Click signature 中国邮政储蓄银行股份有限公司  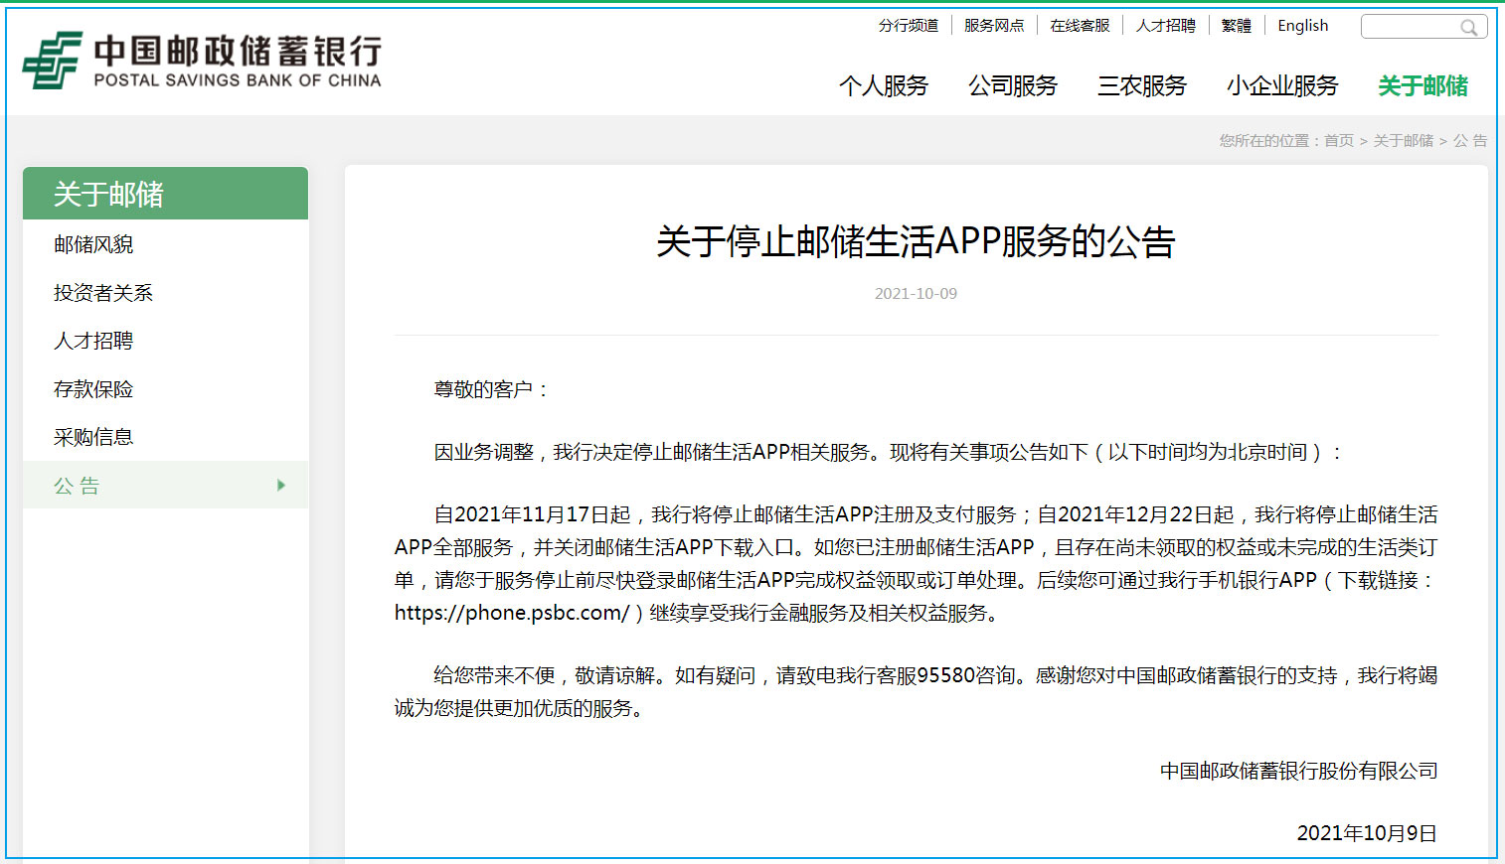[1298, 771]
